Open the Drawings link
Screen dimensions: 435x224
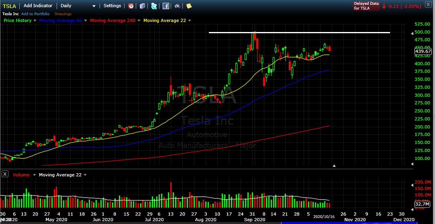tap(63, 14)
